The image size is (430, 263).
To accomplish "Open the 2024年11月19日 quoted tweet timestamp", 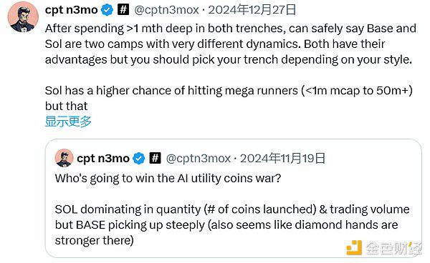I will (283, 158).
